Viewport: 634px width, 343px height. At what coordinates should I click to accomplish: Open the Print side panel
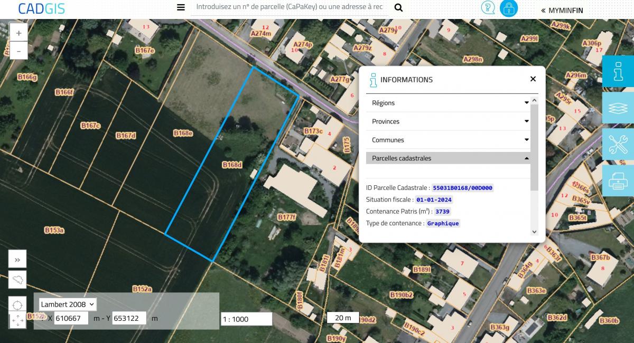(618, 181)
